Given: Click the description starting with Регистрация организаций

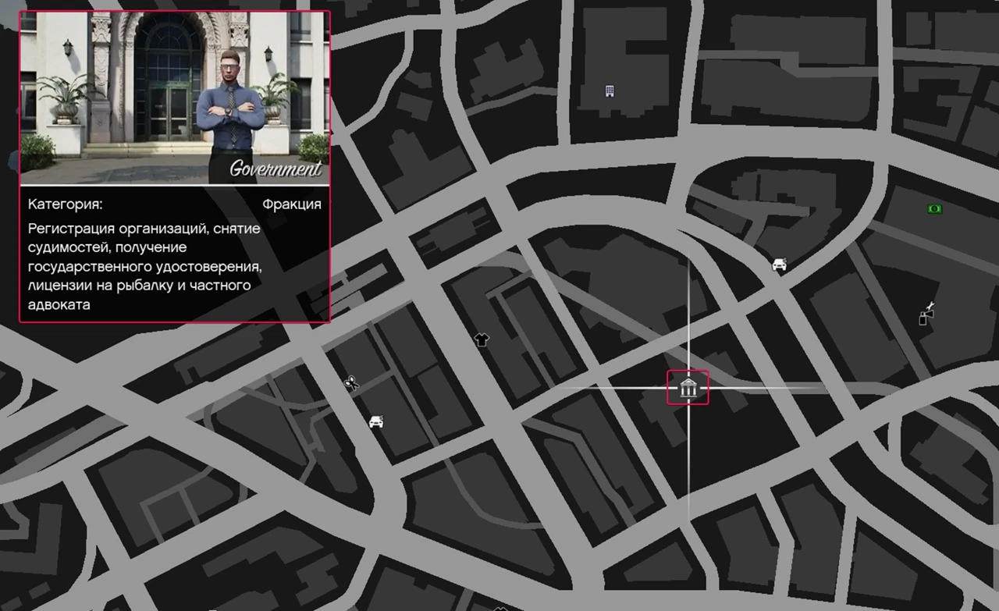Looking at the screenshot, I should tap(144, 267).
